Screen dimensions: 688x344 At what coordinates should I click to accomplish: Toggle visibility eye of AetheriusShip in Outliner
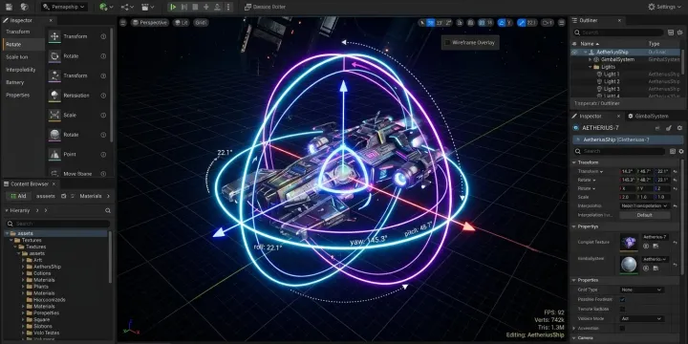[574, 52]
